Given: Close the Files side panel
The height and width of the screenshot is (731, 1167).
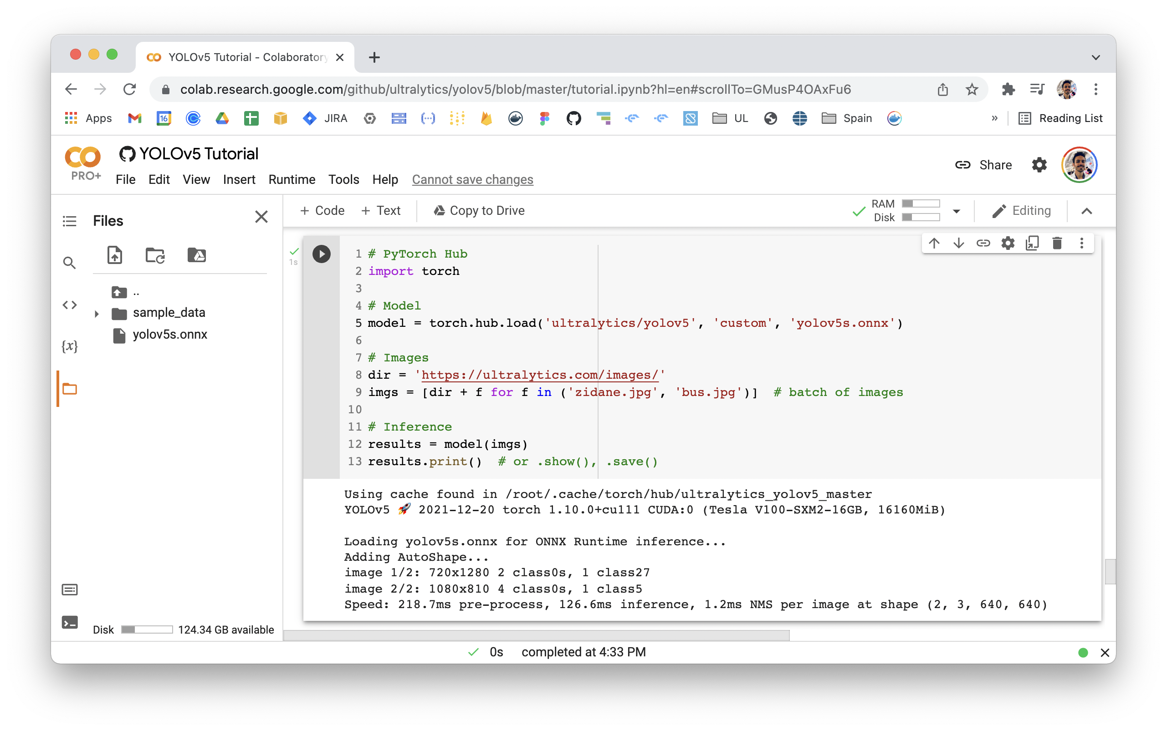Looking at the screenshot, I should (261, 217).
